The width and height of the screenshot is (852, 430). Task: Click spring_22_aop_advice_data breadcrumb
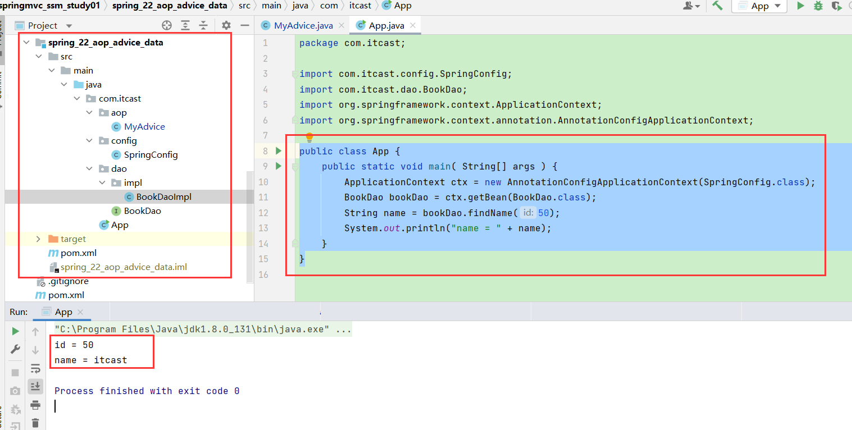click(x=170, y=6)
